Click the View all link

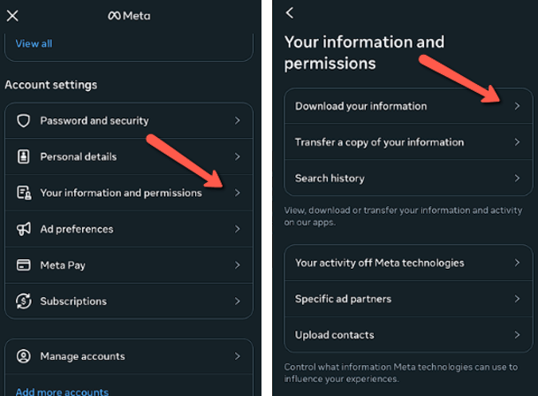(34, 43)
